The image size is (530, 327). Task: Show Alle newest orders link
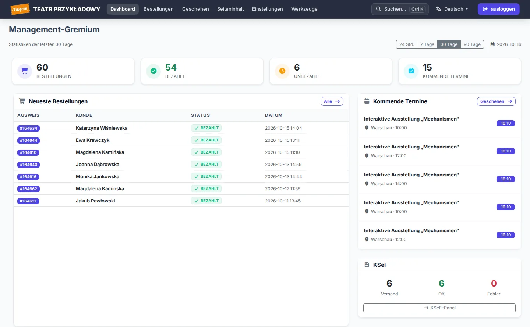click(x=332, y=101)
